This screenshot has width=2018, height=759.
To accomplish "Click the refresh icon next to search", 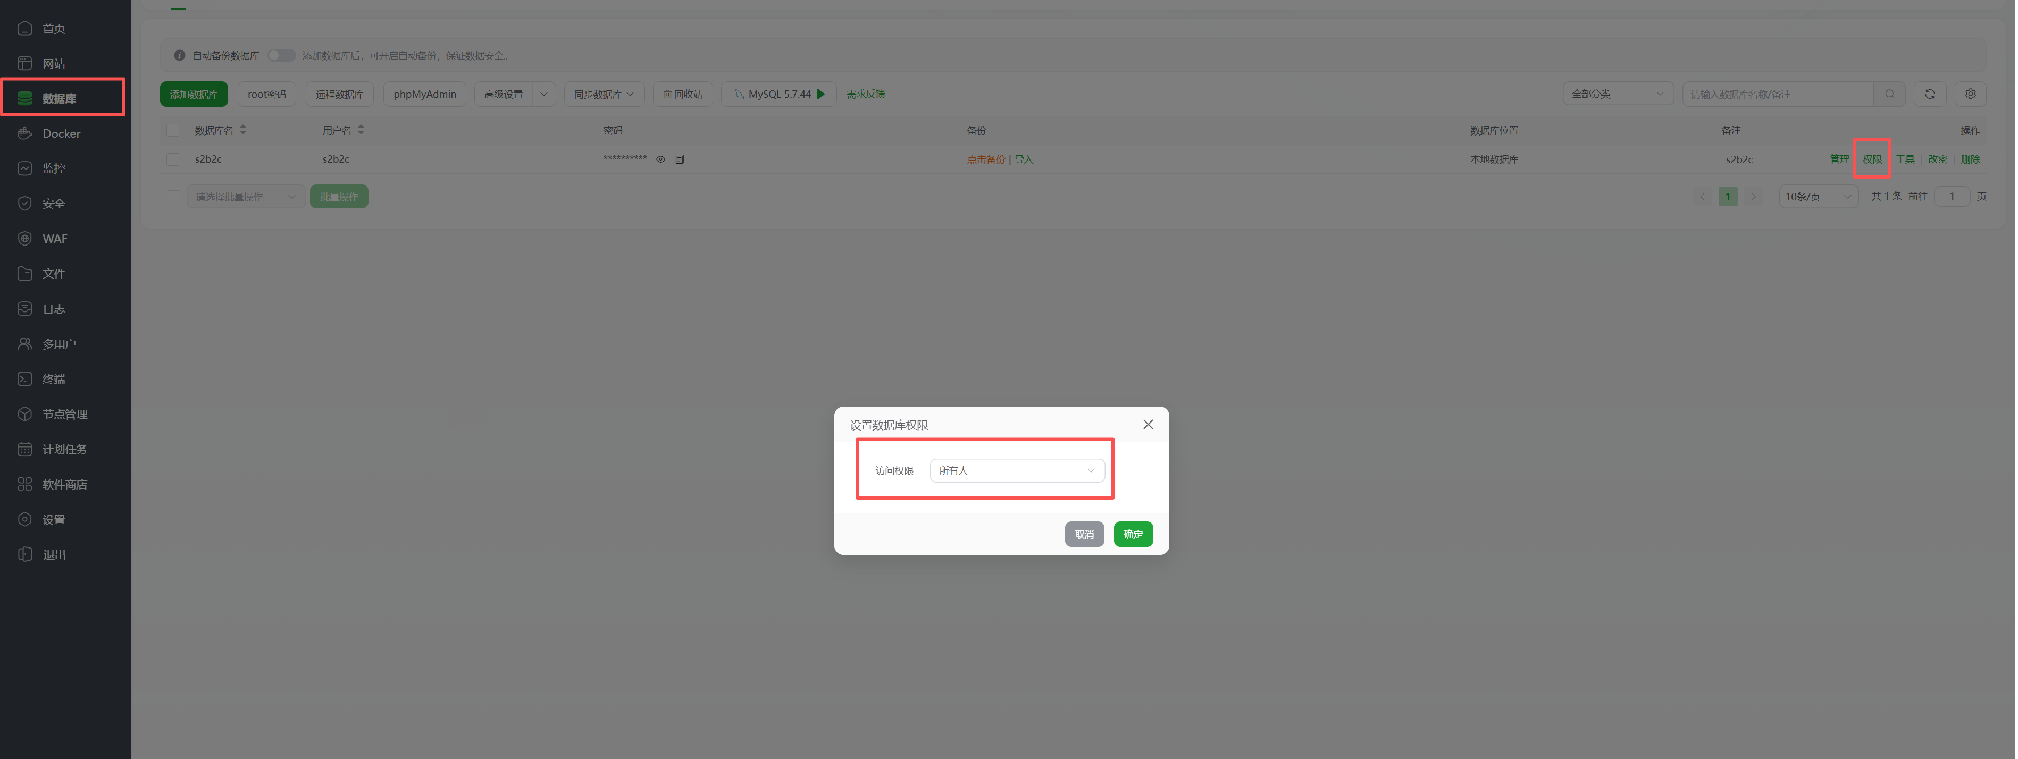I will tap(1930, 94).
